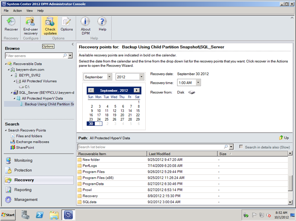Screen dimensions: 296x221
Task: Click the Exchange mailboxes icon
Action: [13, 142]
